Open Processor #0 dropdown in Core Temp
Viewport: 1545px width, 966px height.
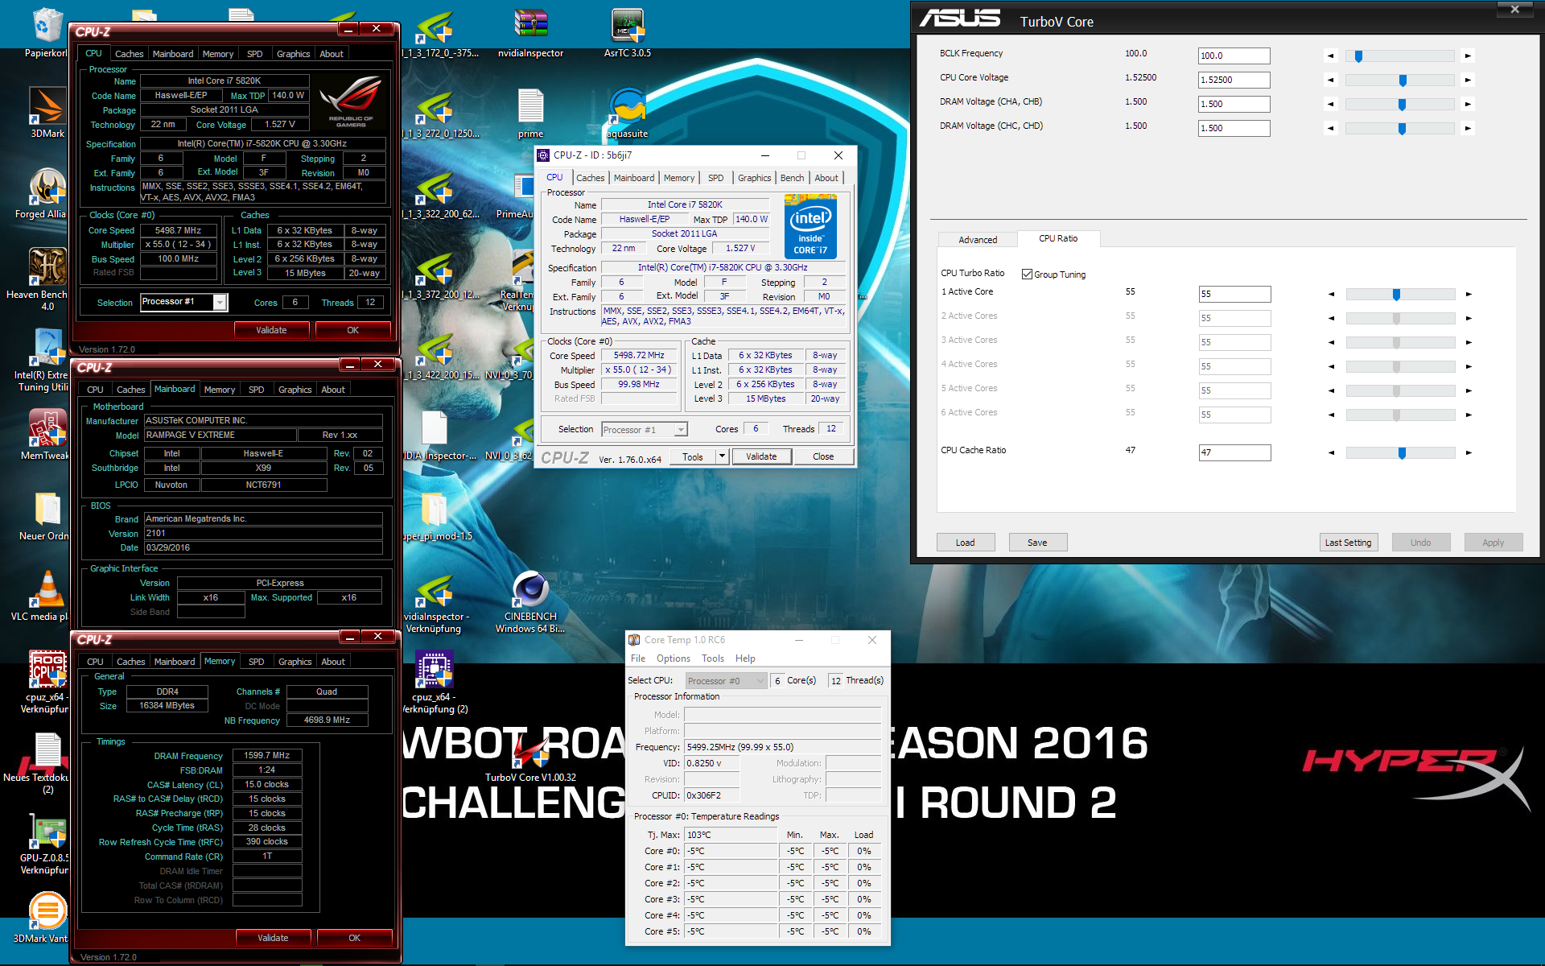(x=760, y=681)
